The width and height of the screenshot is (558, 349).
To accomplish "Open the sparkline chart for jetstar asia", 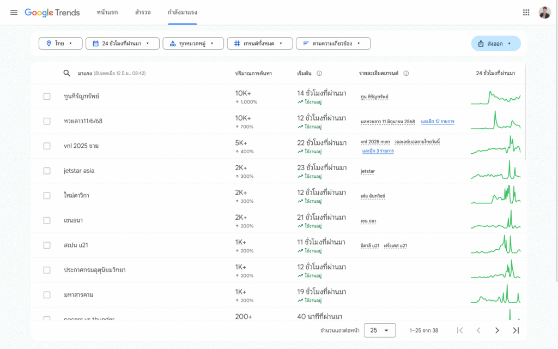I will click(495, 170).
